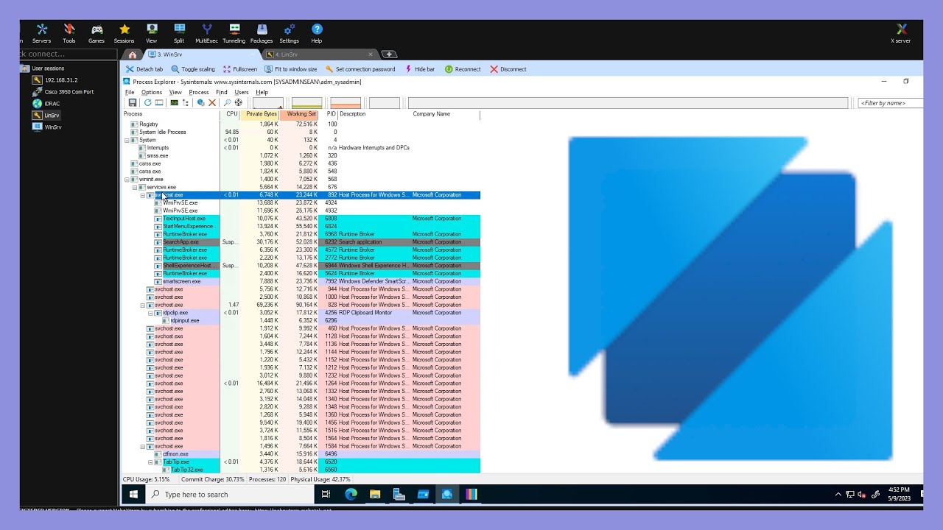Launch the MultiExec mode icon
The height and width of the screenshot is (530, 943).
click(x=206, y=33)
